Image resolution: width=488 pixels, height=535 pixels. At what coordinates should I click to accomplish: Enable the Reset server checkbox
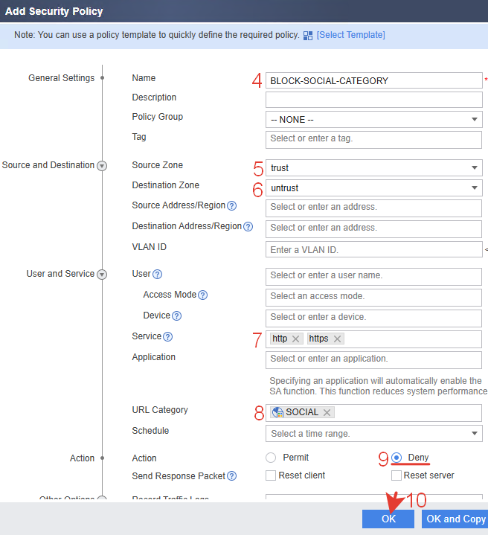[396, 475]
